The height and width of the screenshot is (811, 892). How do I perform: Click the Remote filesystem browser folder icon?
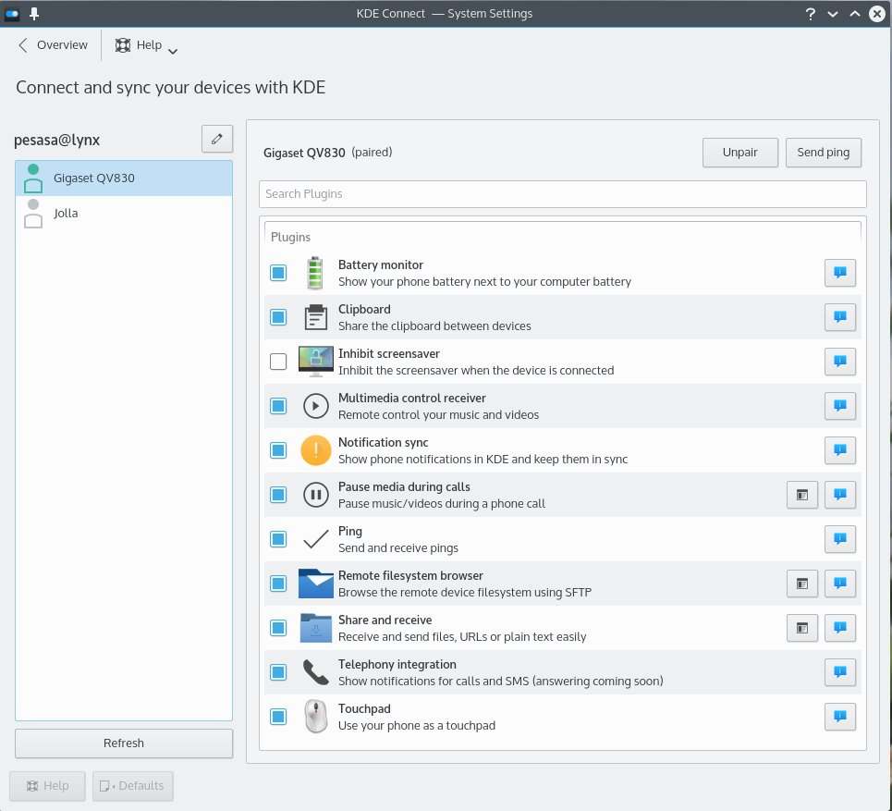[316, 584]
